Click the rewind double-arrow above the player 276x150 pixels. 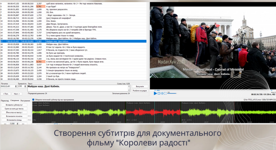(155, 90)
